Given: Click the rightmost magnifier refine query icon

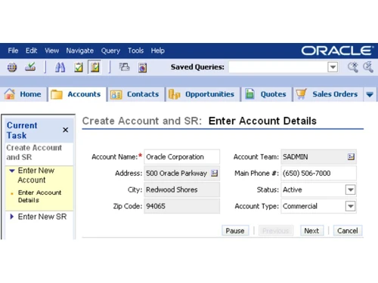Looking at the screenshot, I should [368, 67].
